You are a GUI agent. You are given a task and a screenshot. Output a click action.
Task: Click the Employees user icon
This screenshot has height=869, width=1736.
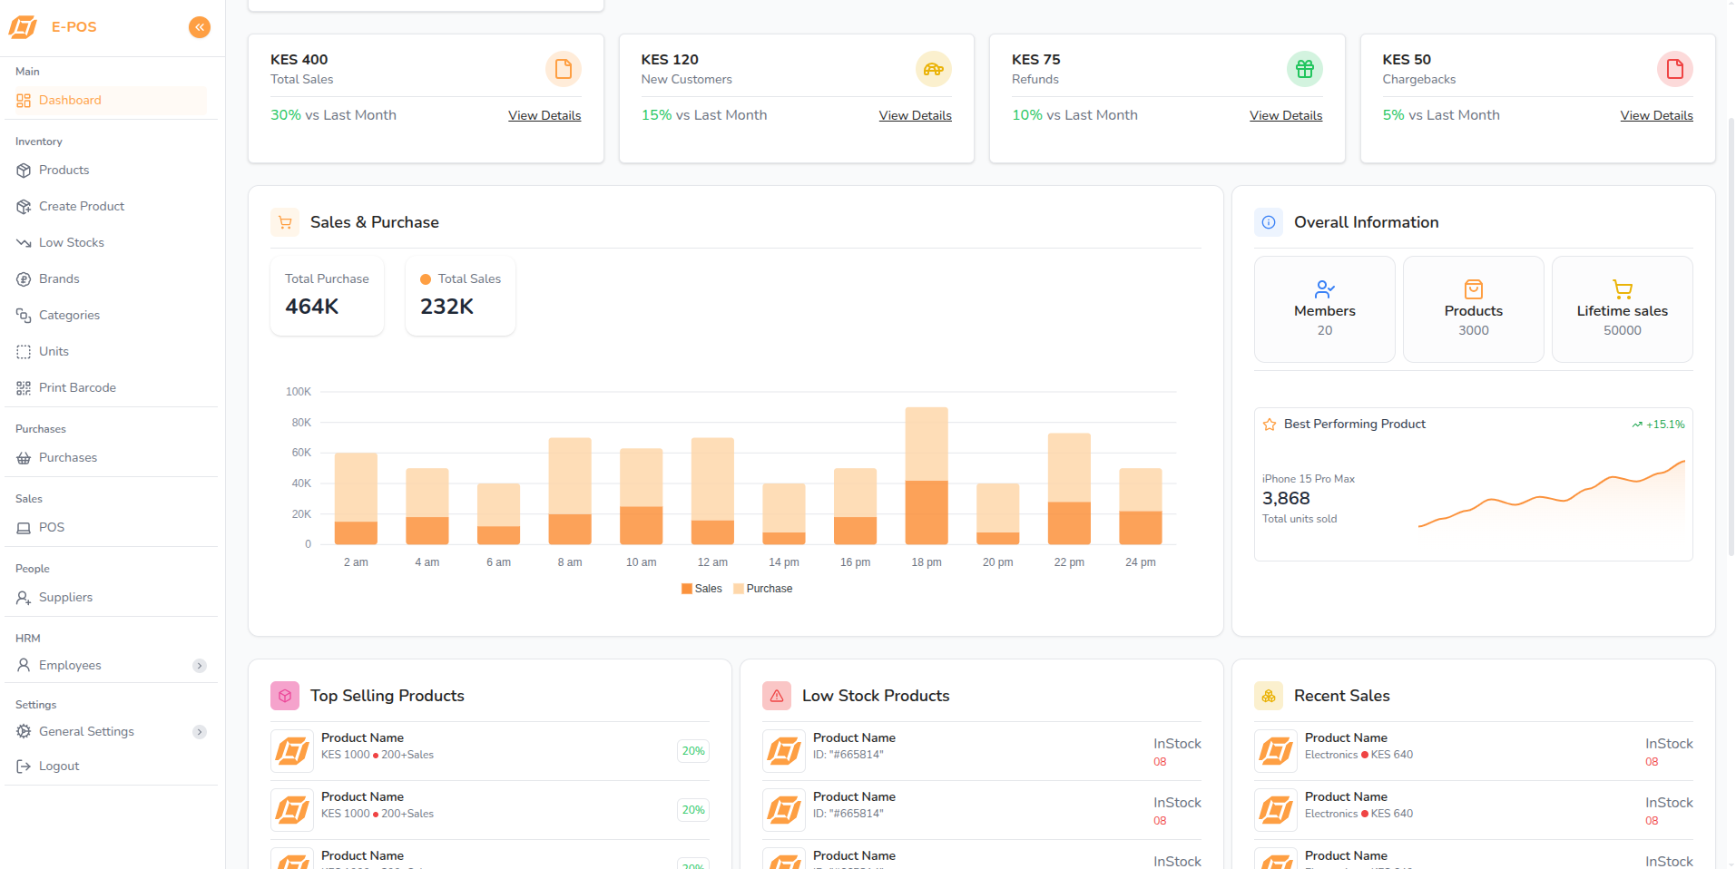(x=24, y=666)
